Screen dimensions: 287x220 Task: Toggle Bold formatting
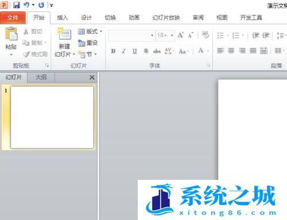[113, 51]
